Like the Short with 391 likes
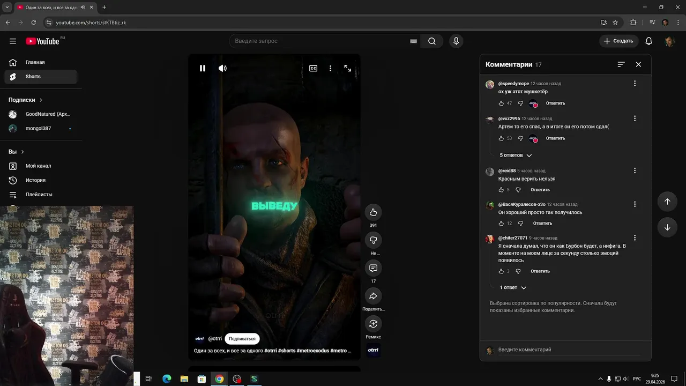The image size is (686, 386). [x=374, y=212]
